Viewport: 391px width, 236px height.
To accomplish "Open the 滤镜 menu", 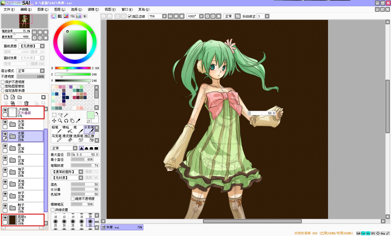I will tap(93, 10).
